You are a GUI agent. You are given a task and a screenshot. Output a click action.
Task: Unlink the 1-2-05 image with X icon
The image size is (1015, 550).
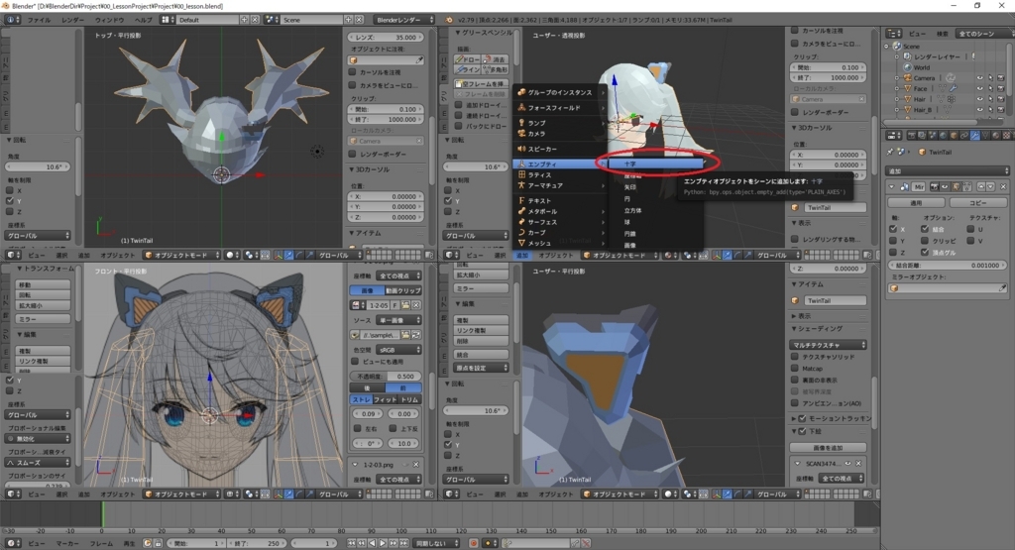[x=416, y=305]
